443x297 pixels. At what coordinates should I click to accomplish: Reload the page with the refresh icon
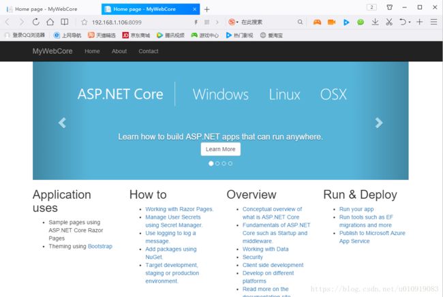pyautogui.click(x=35, y=22)
